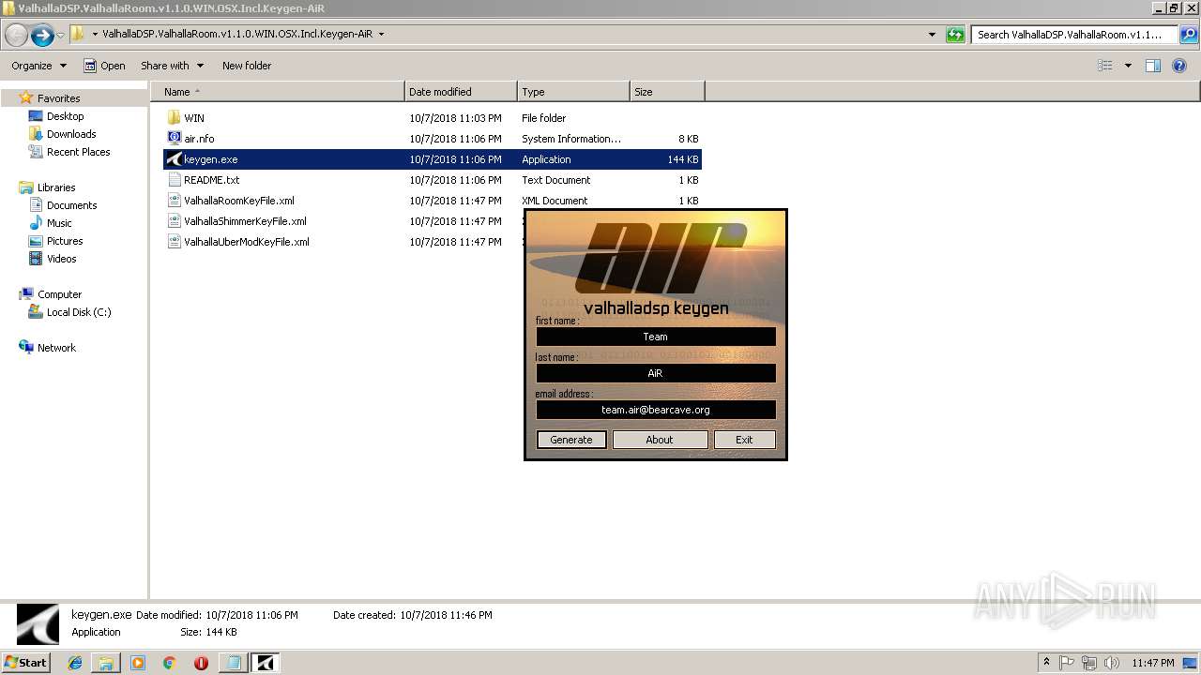Click the red Opera icon in the taskbar
The height and width of the screenshot is (675, 1201).
coord(201,663)
